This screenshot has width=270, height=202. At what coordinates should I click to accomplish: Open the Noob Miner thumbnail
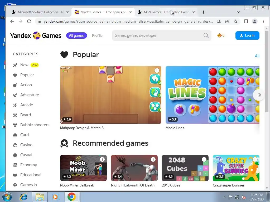pos(83,168)
